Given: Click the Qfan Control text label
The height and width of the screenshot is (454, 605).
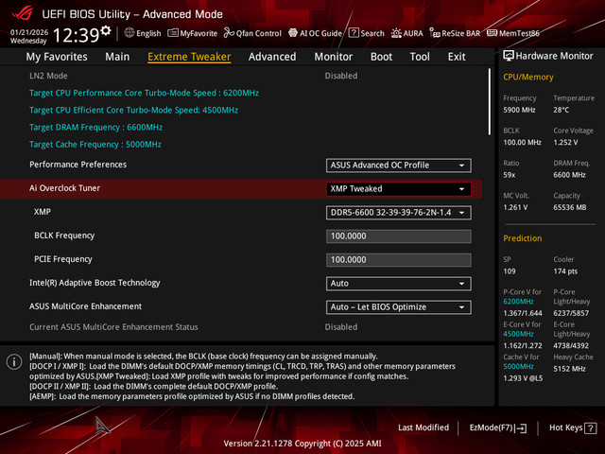Looking at the screenshot, I should (259, 34).
